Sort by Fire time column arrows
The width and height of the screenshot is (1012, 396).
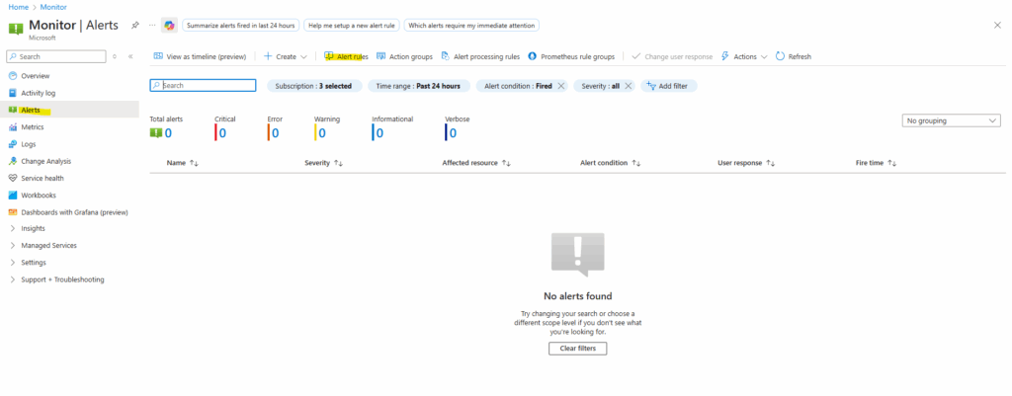tap(892, 163)
